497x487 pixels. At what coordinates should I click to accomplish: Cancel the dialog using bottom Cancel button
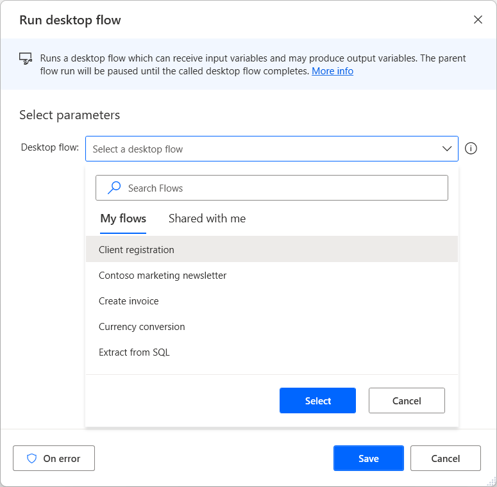click(x=445, y=458)
